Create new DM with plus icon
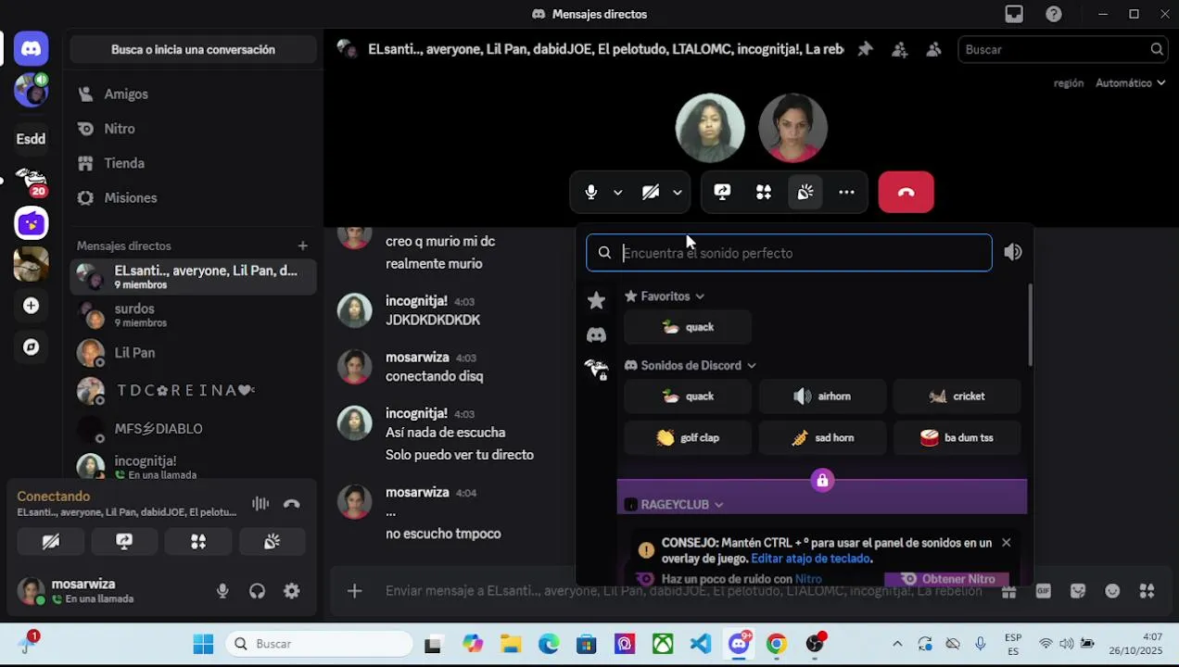This screenshot has width=1179, height=667. (302, 245)
